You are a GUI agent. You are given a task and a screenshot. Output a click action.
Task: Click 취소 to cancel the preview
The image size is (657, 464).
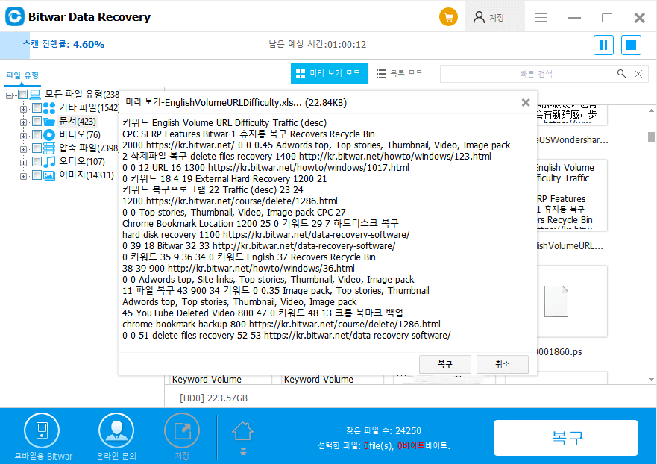[503, 364]
